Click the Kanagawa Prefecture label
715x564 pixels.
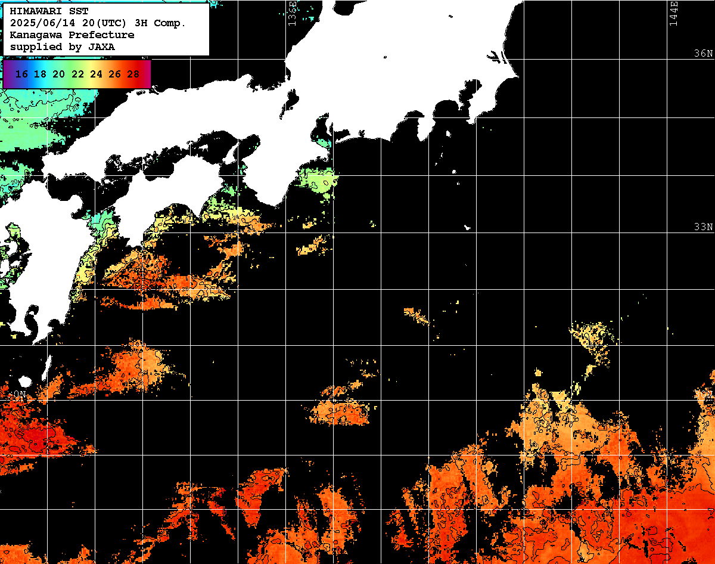(x=72, y=35)
